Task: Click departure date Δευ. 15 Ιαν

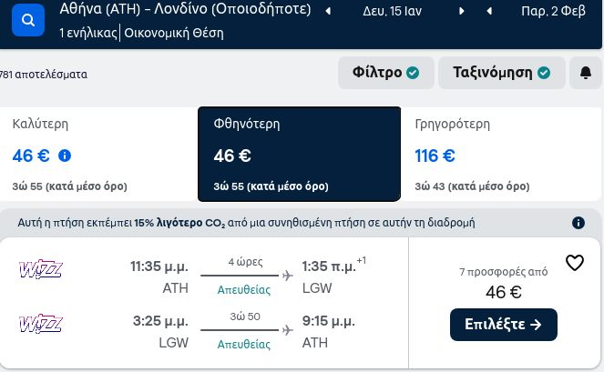Action: [x=392, y=11]
